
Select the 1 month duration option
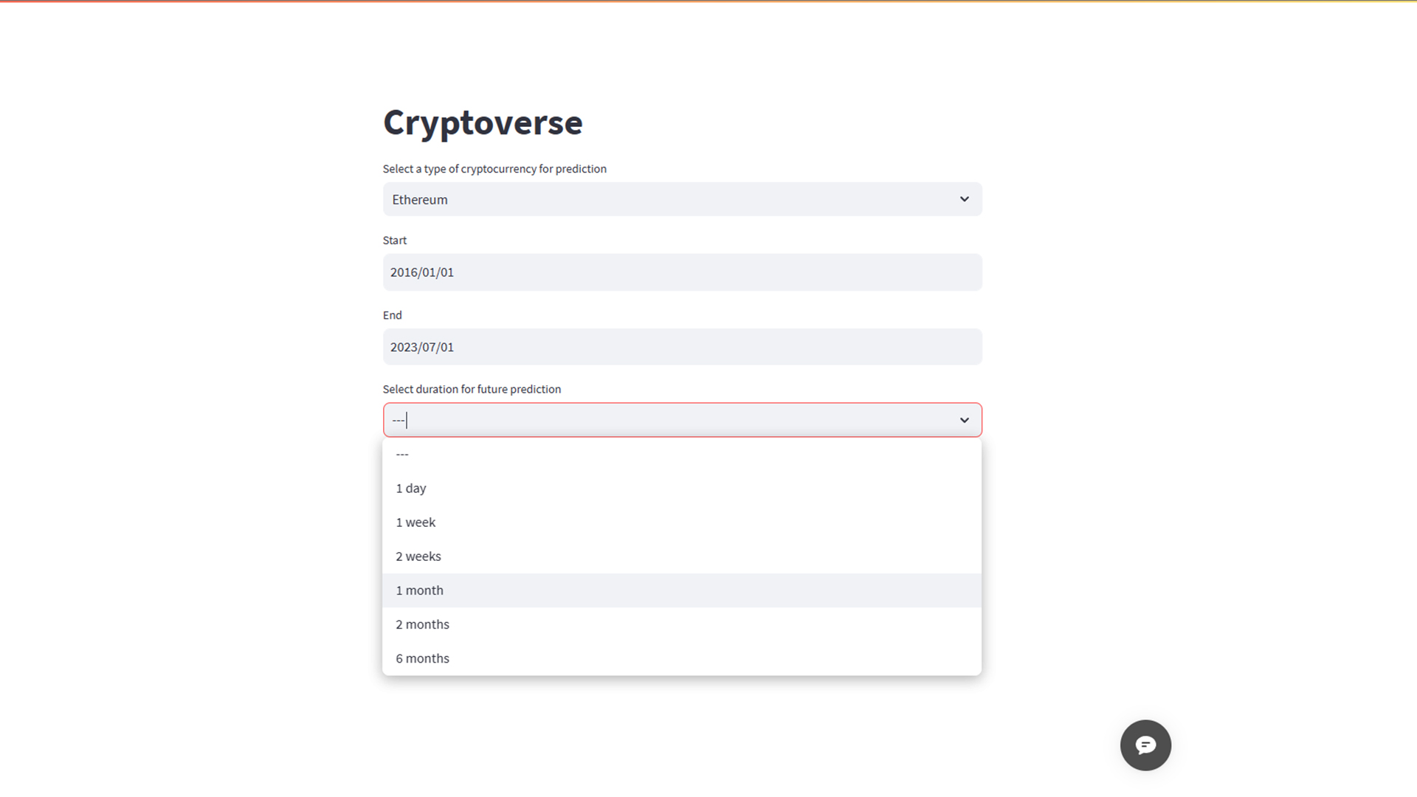pos(419,590)
